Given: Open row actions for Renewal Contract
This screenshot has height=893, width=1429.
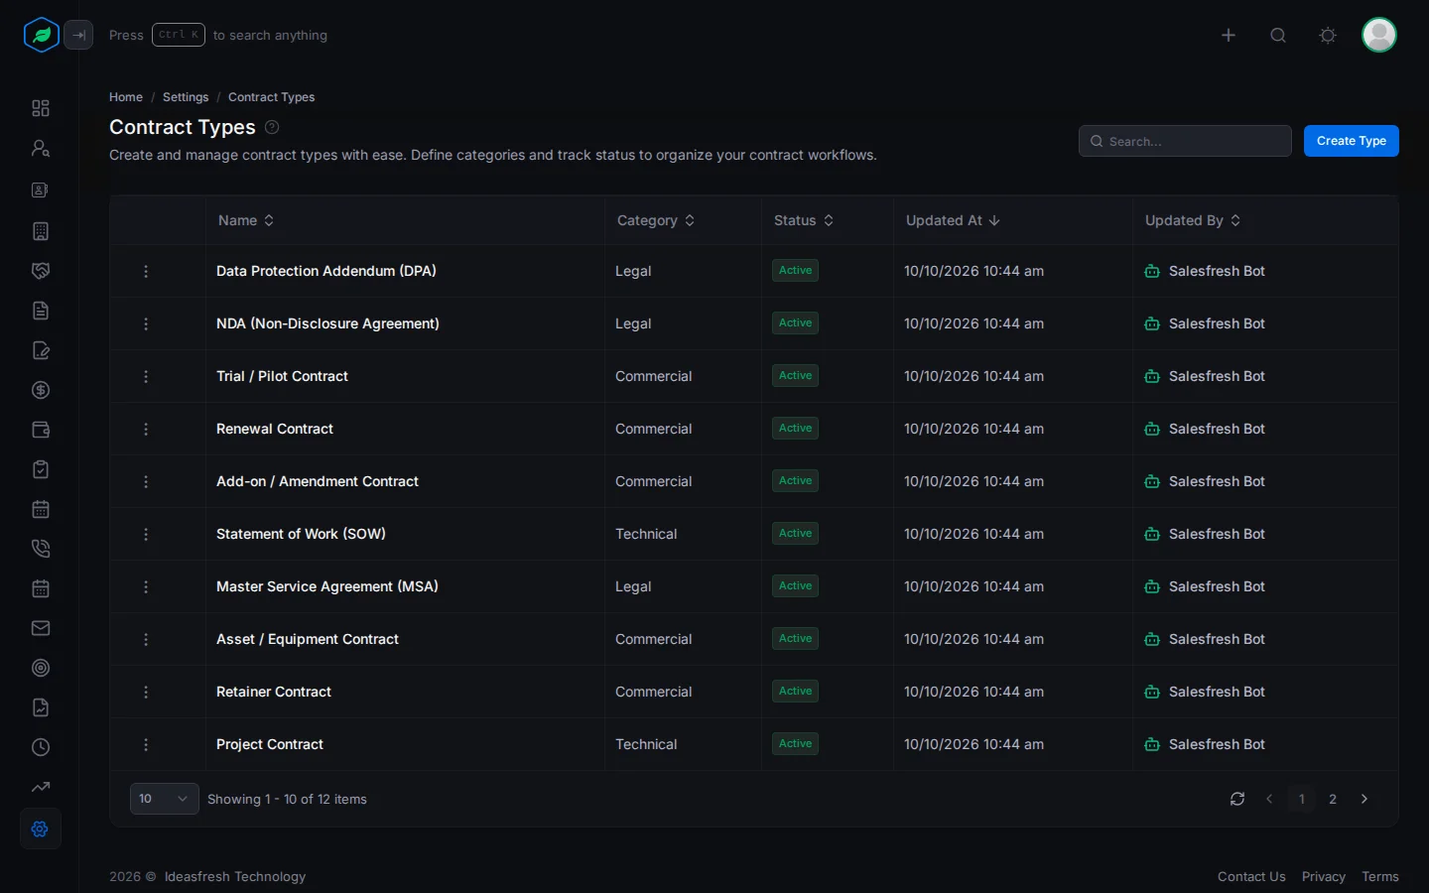Looking at the screenshot, I should 146,429.
